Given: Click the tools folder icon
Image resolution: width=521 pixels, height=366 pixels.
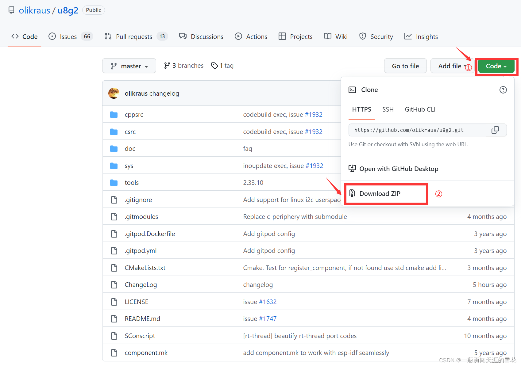Looking at the screenshot, I should pos(114,183).
